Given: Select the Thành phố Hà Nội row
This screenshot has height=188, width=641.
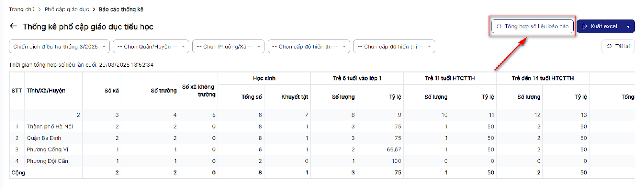Looking at the screenshot, I should (x=50, y=127).
